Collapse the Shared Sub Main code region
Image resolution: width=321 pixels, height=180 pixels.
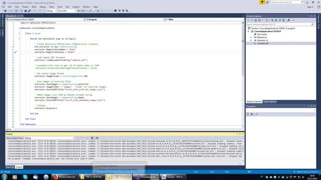pos(20,38)
